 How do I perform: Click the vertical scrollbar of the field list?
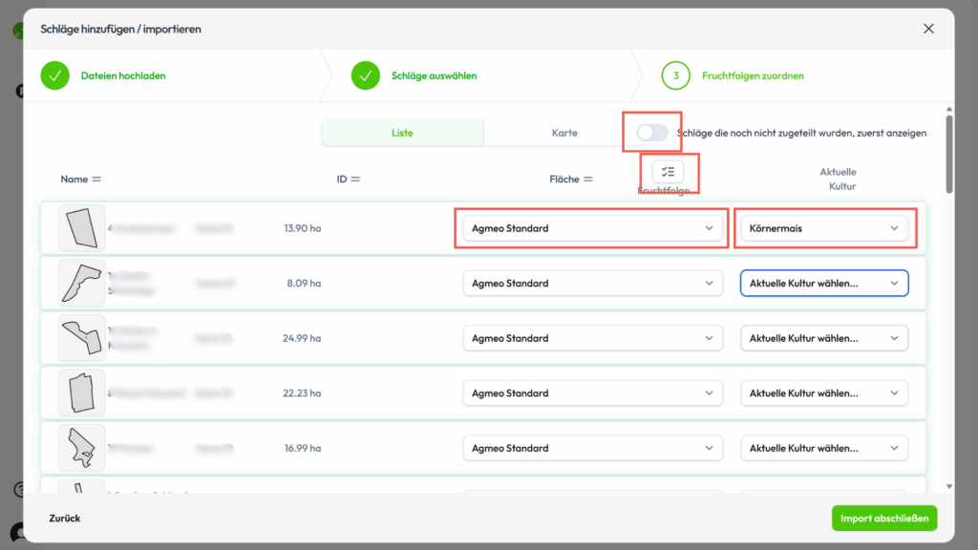pyautogui.click(x=947, y=153)
